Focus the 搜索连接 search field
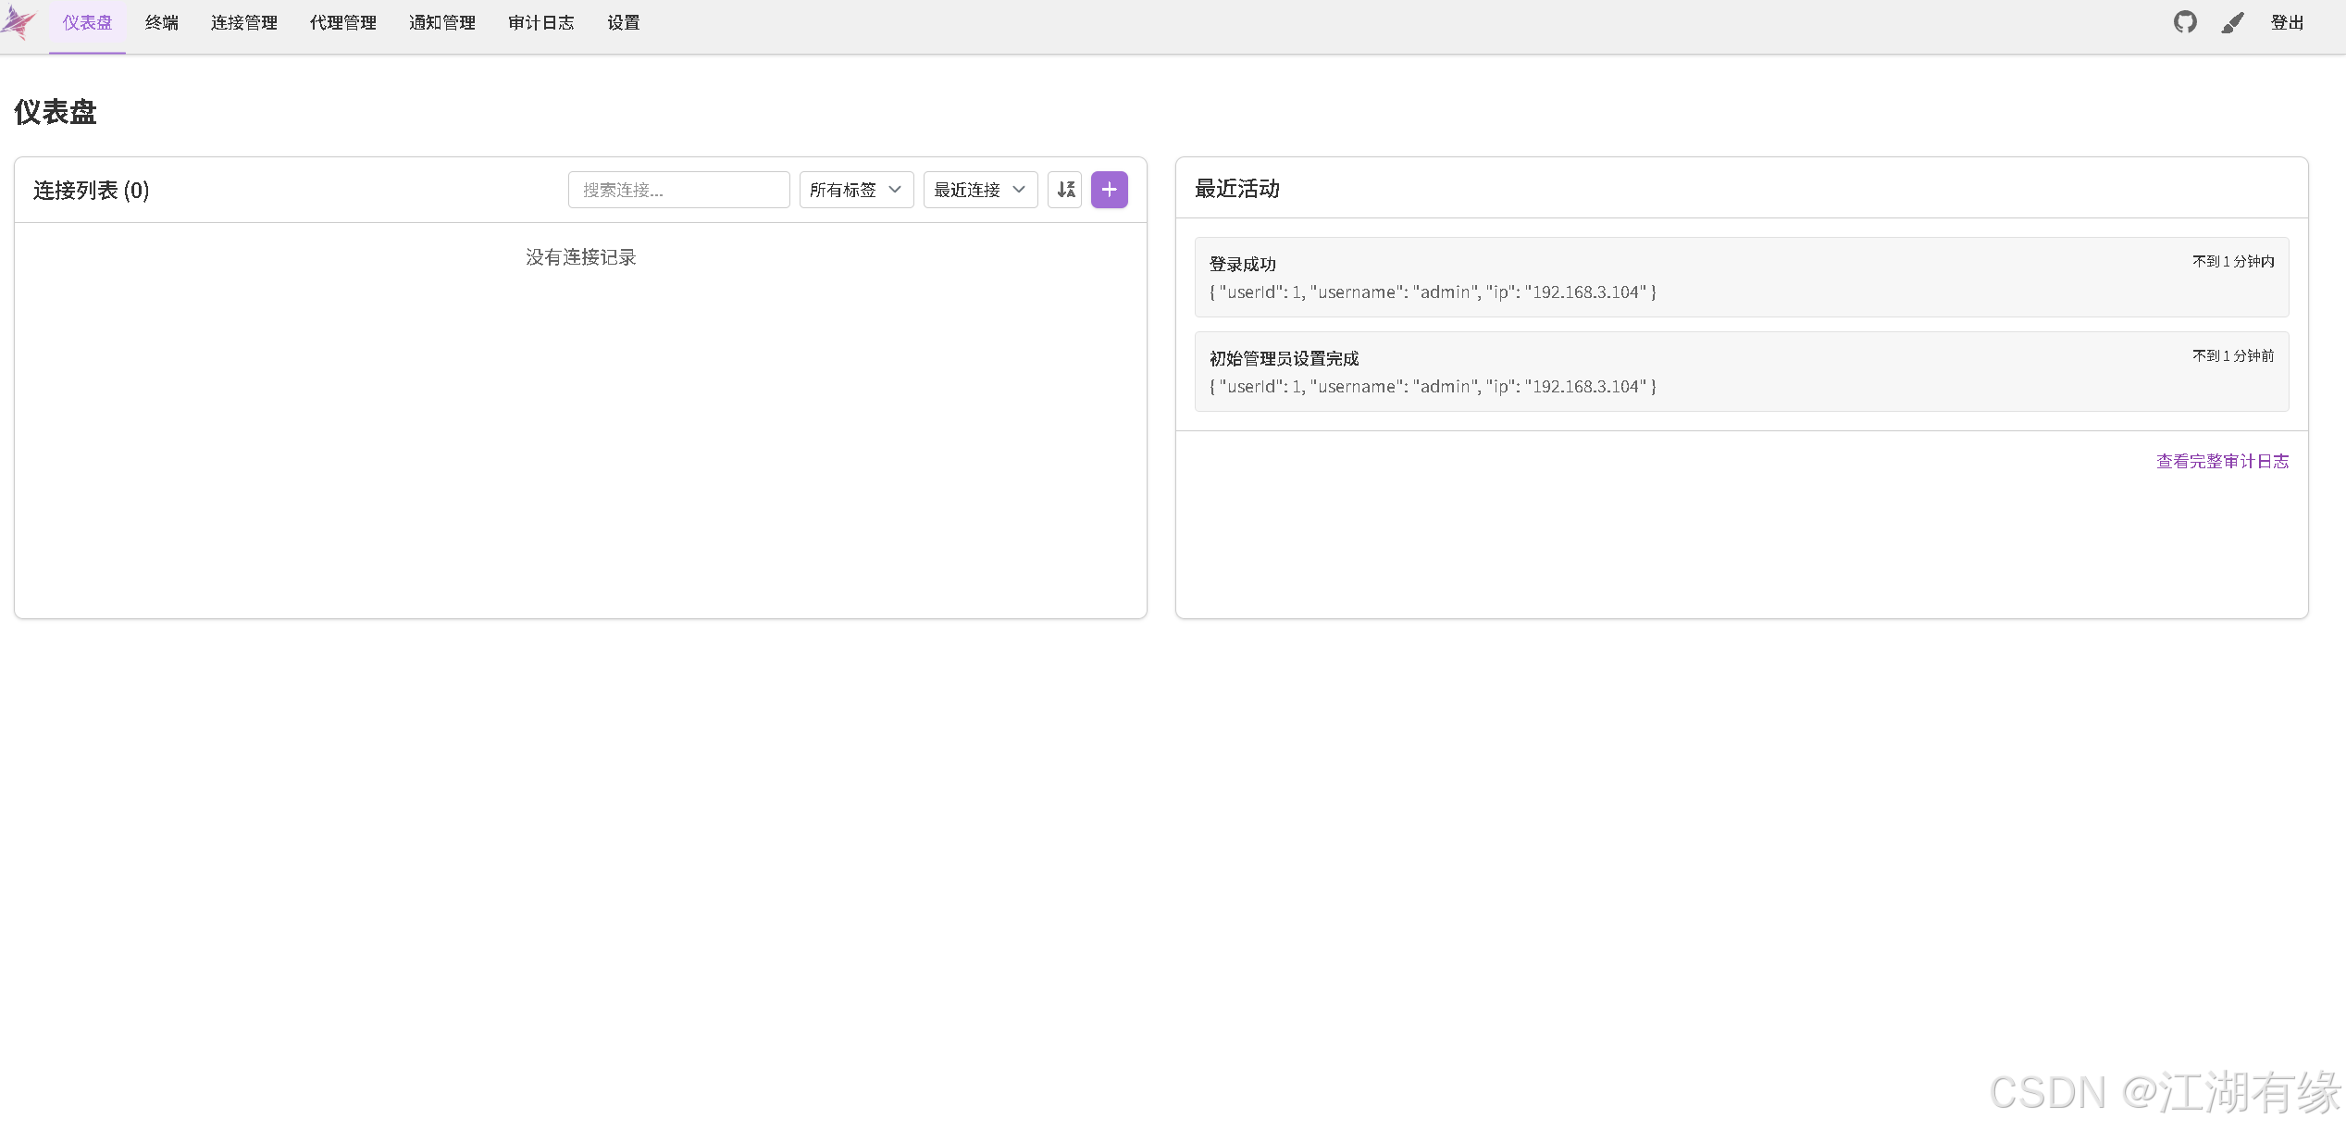The width and height of the screenshot is (2346, 1130). pos(678,190)
